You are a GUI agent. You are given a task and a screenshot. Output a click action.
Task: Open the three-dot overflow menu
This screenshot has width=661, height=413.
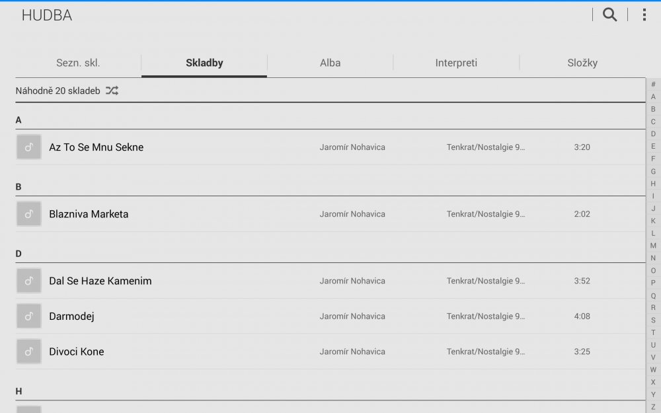pos(644,15)
